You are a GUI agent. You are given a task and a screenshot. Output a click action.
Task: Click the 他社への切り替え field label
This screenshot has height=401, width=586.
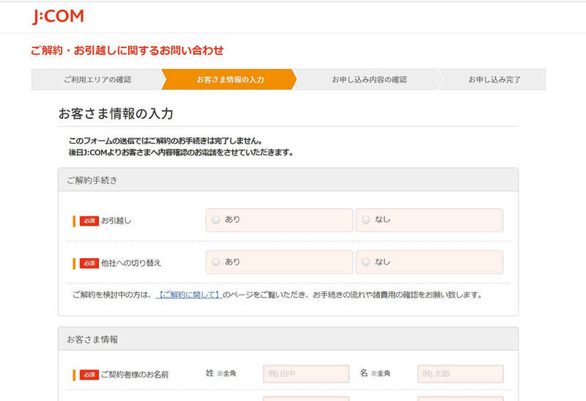[131, 263]
